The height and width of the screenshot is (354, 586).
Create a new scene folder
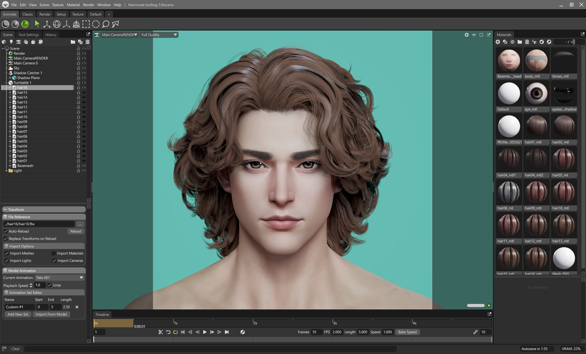click(x=73, y=42)
